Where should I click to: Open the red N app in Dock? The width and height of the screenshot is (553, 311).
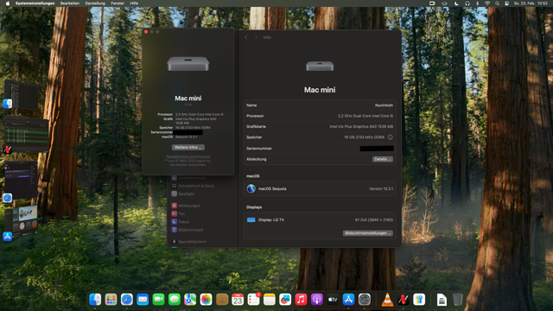404,300
